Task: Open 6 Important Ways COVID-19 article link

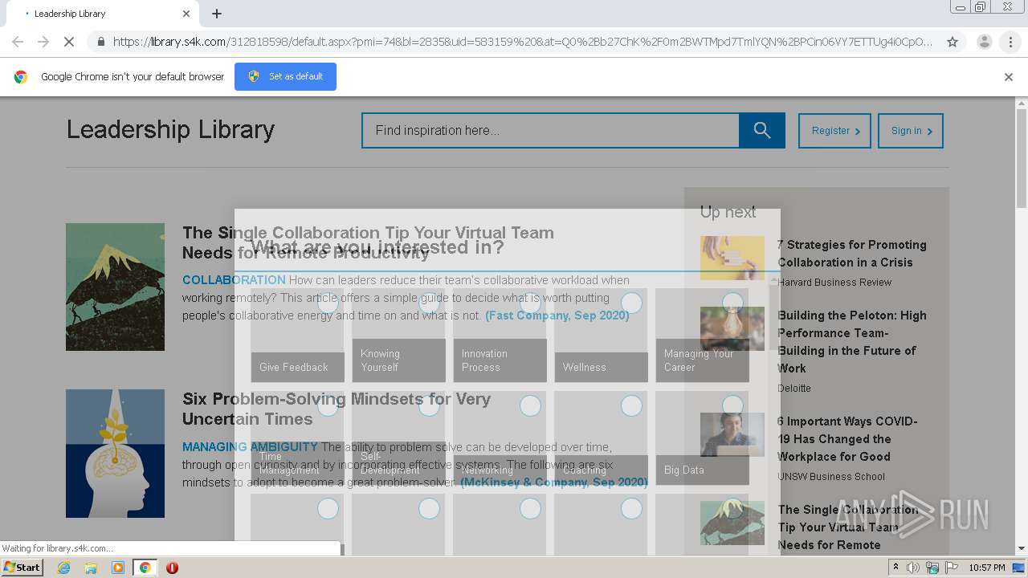Action: (847, 439)
